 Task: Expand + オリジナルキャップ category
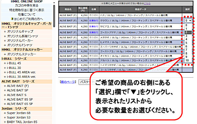(x=19, y=31)
